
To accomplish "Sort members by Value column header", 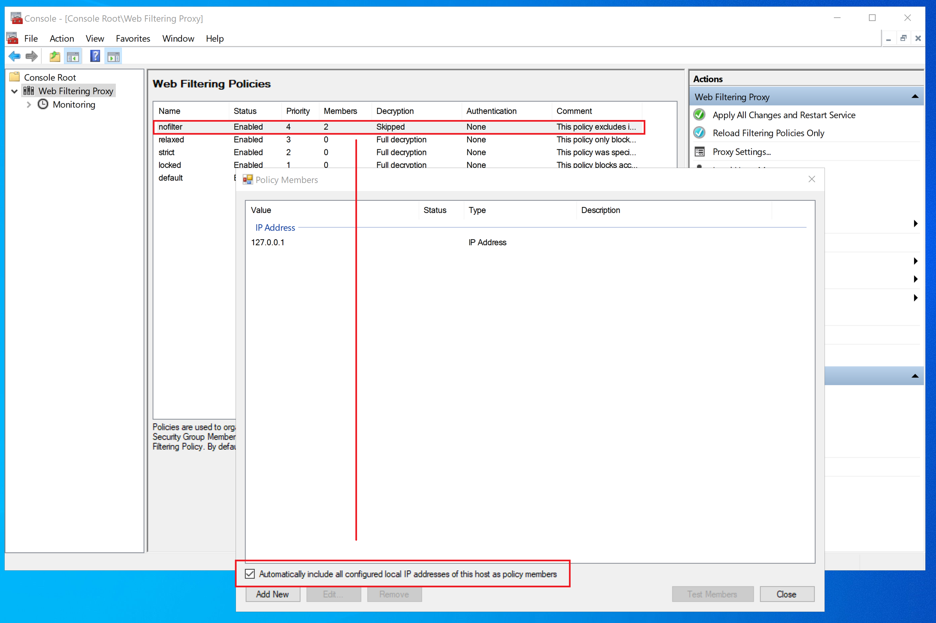I will [x=332, y=210].
